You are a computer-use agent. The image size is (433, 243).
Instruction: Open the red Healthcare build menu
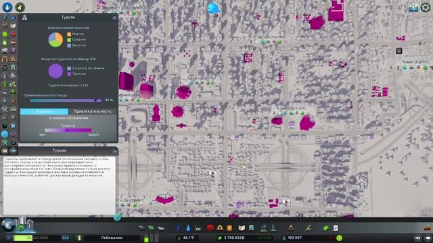(x=210, y=228)
